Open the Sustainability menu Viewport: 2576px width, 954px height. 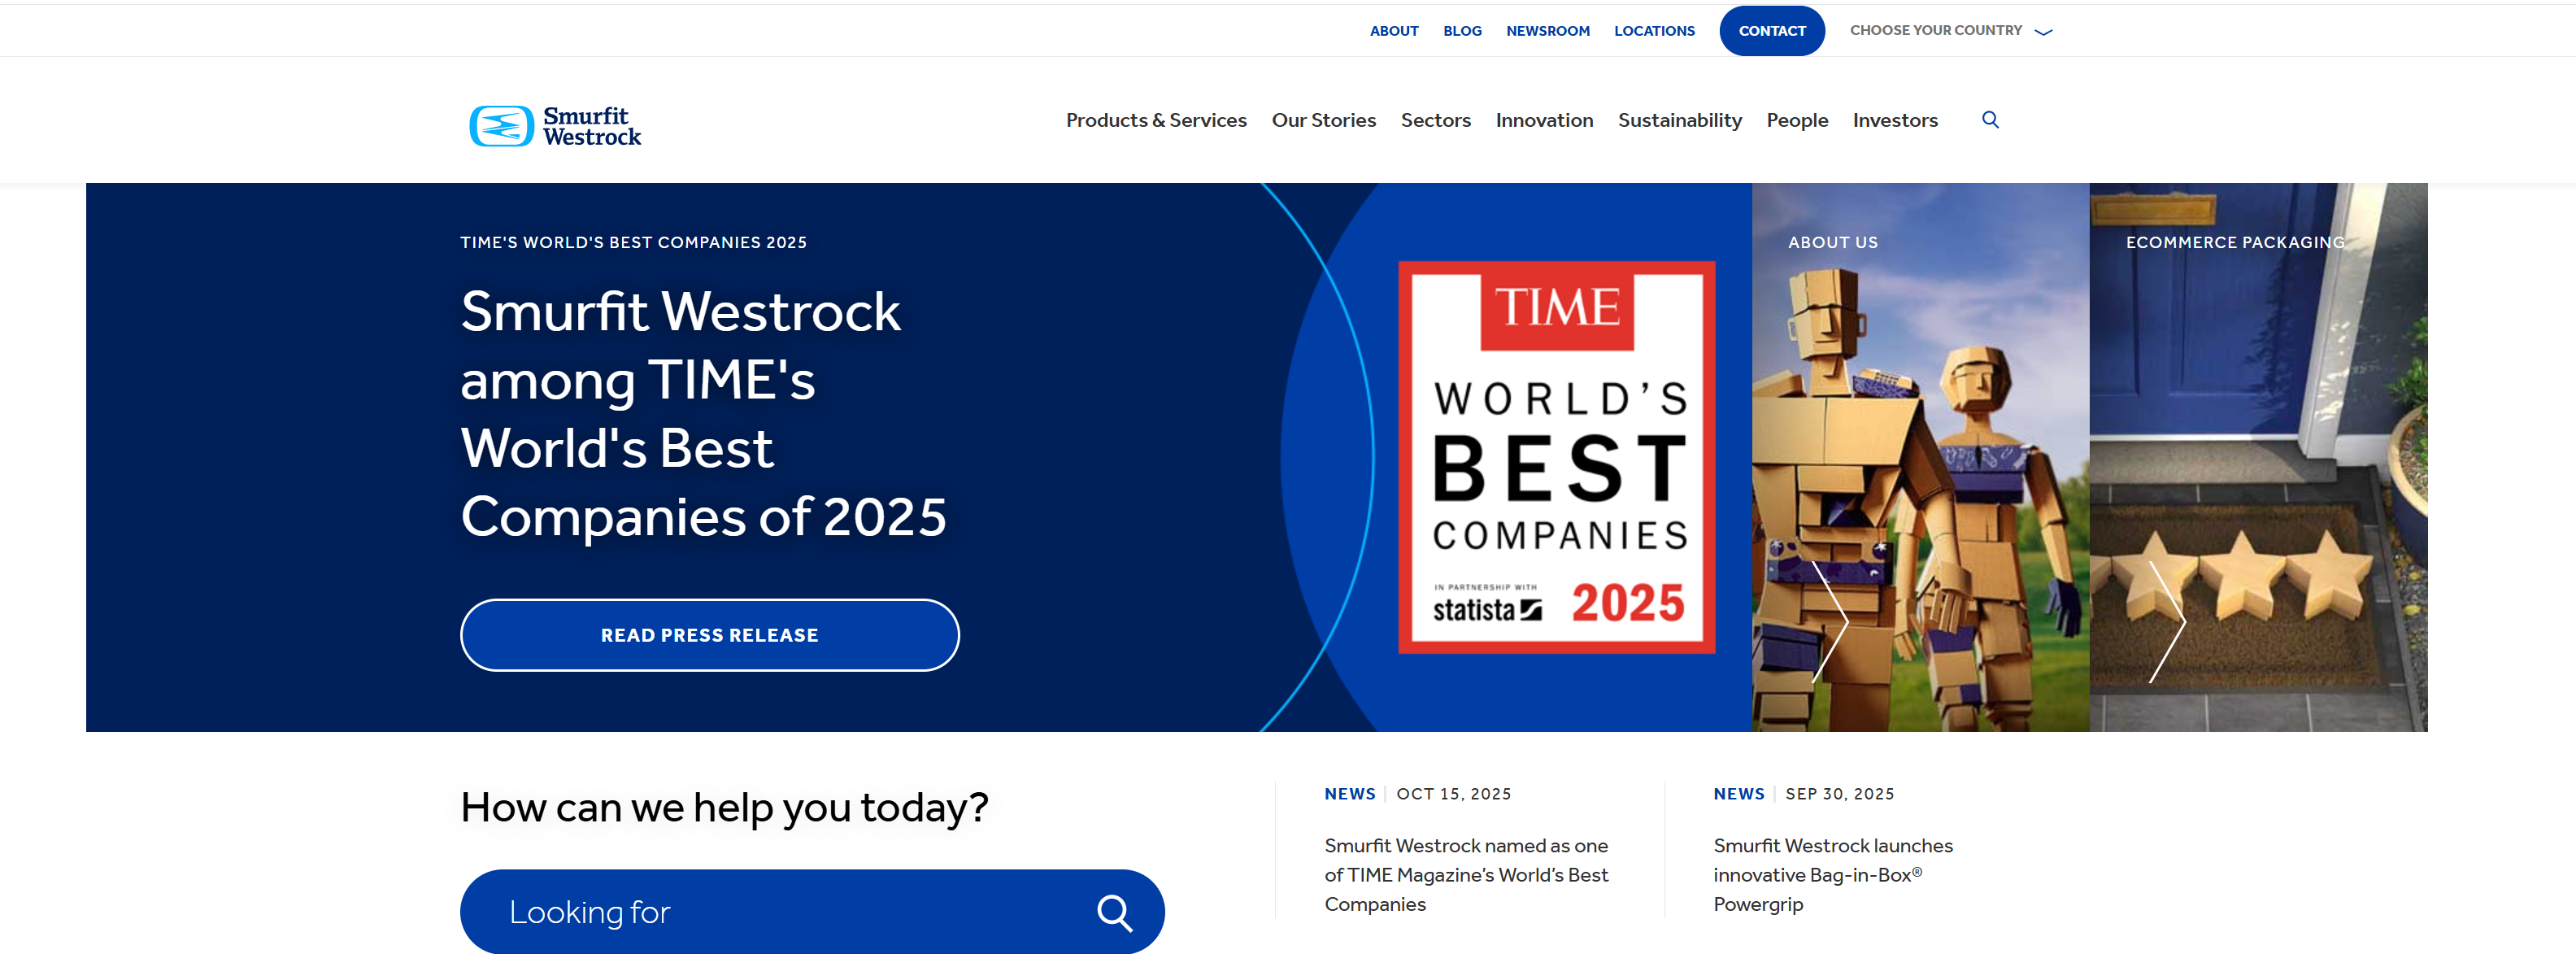(1679, 120)
